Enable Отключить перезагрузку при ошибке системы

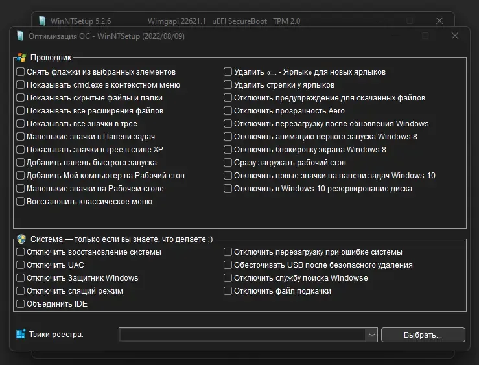(x=228, y=252)
